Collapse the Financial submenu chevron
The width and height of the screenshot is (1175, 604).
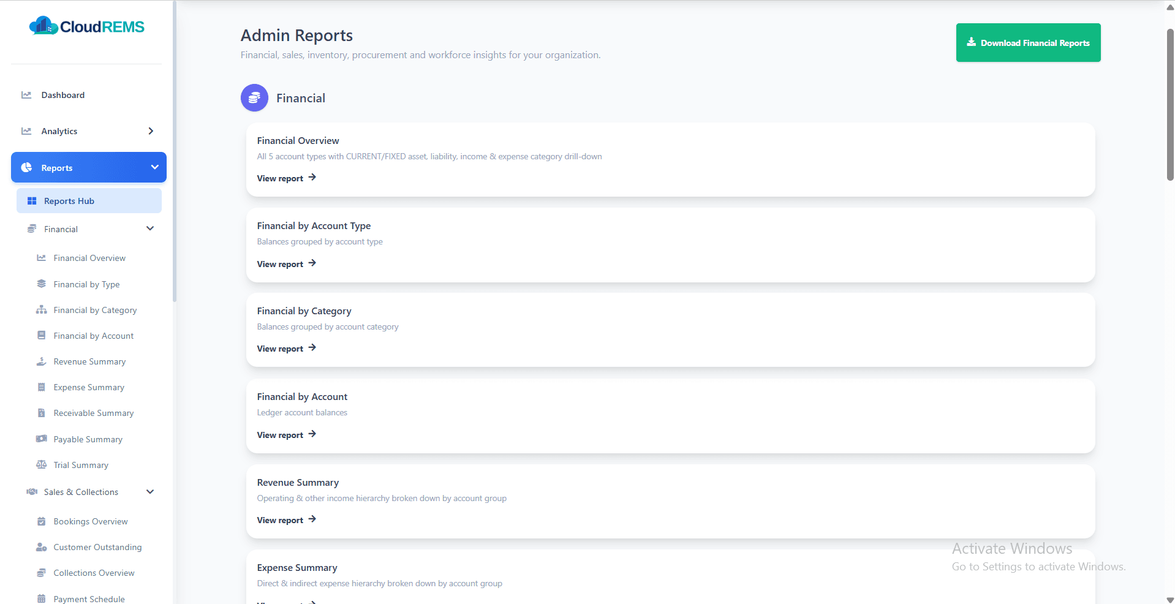coord(150,228)
